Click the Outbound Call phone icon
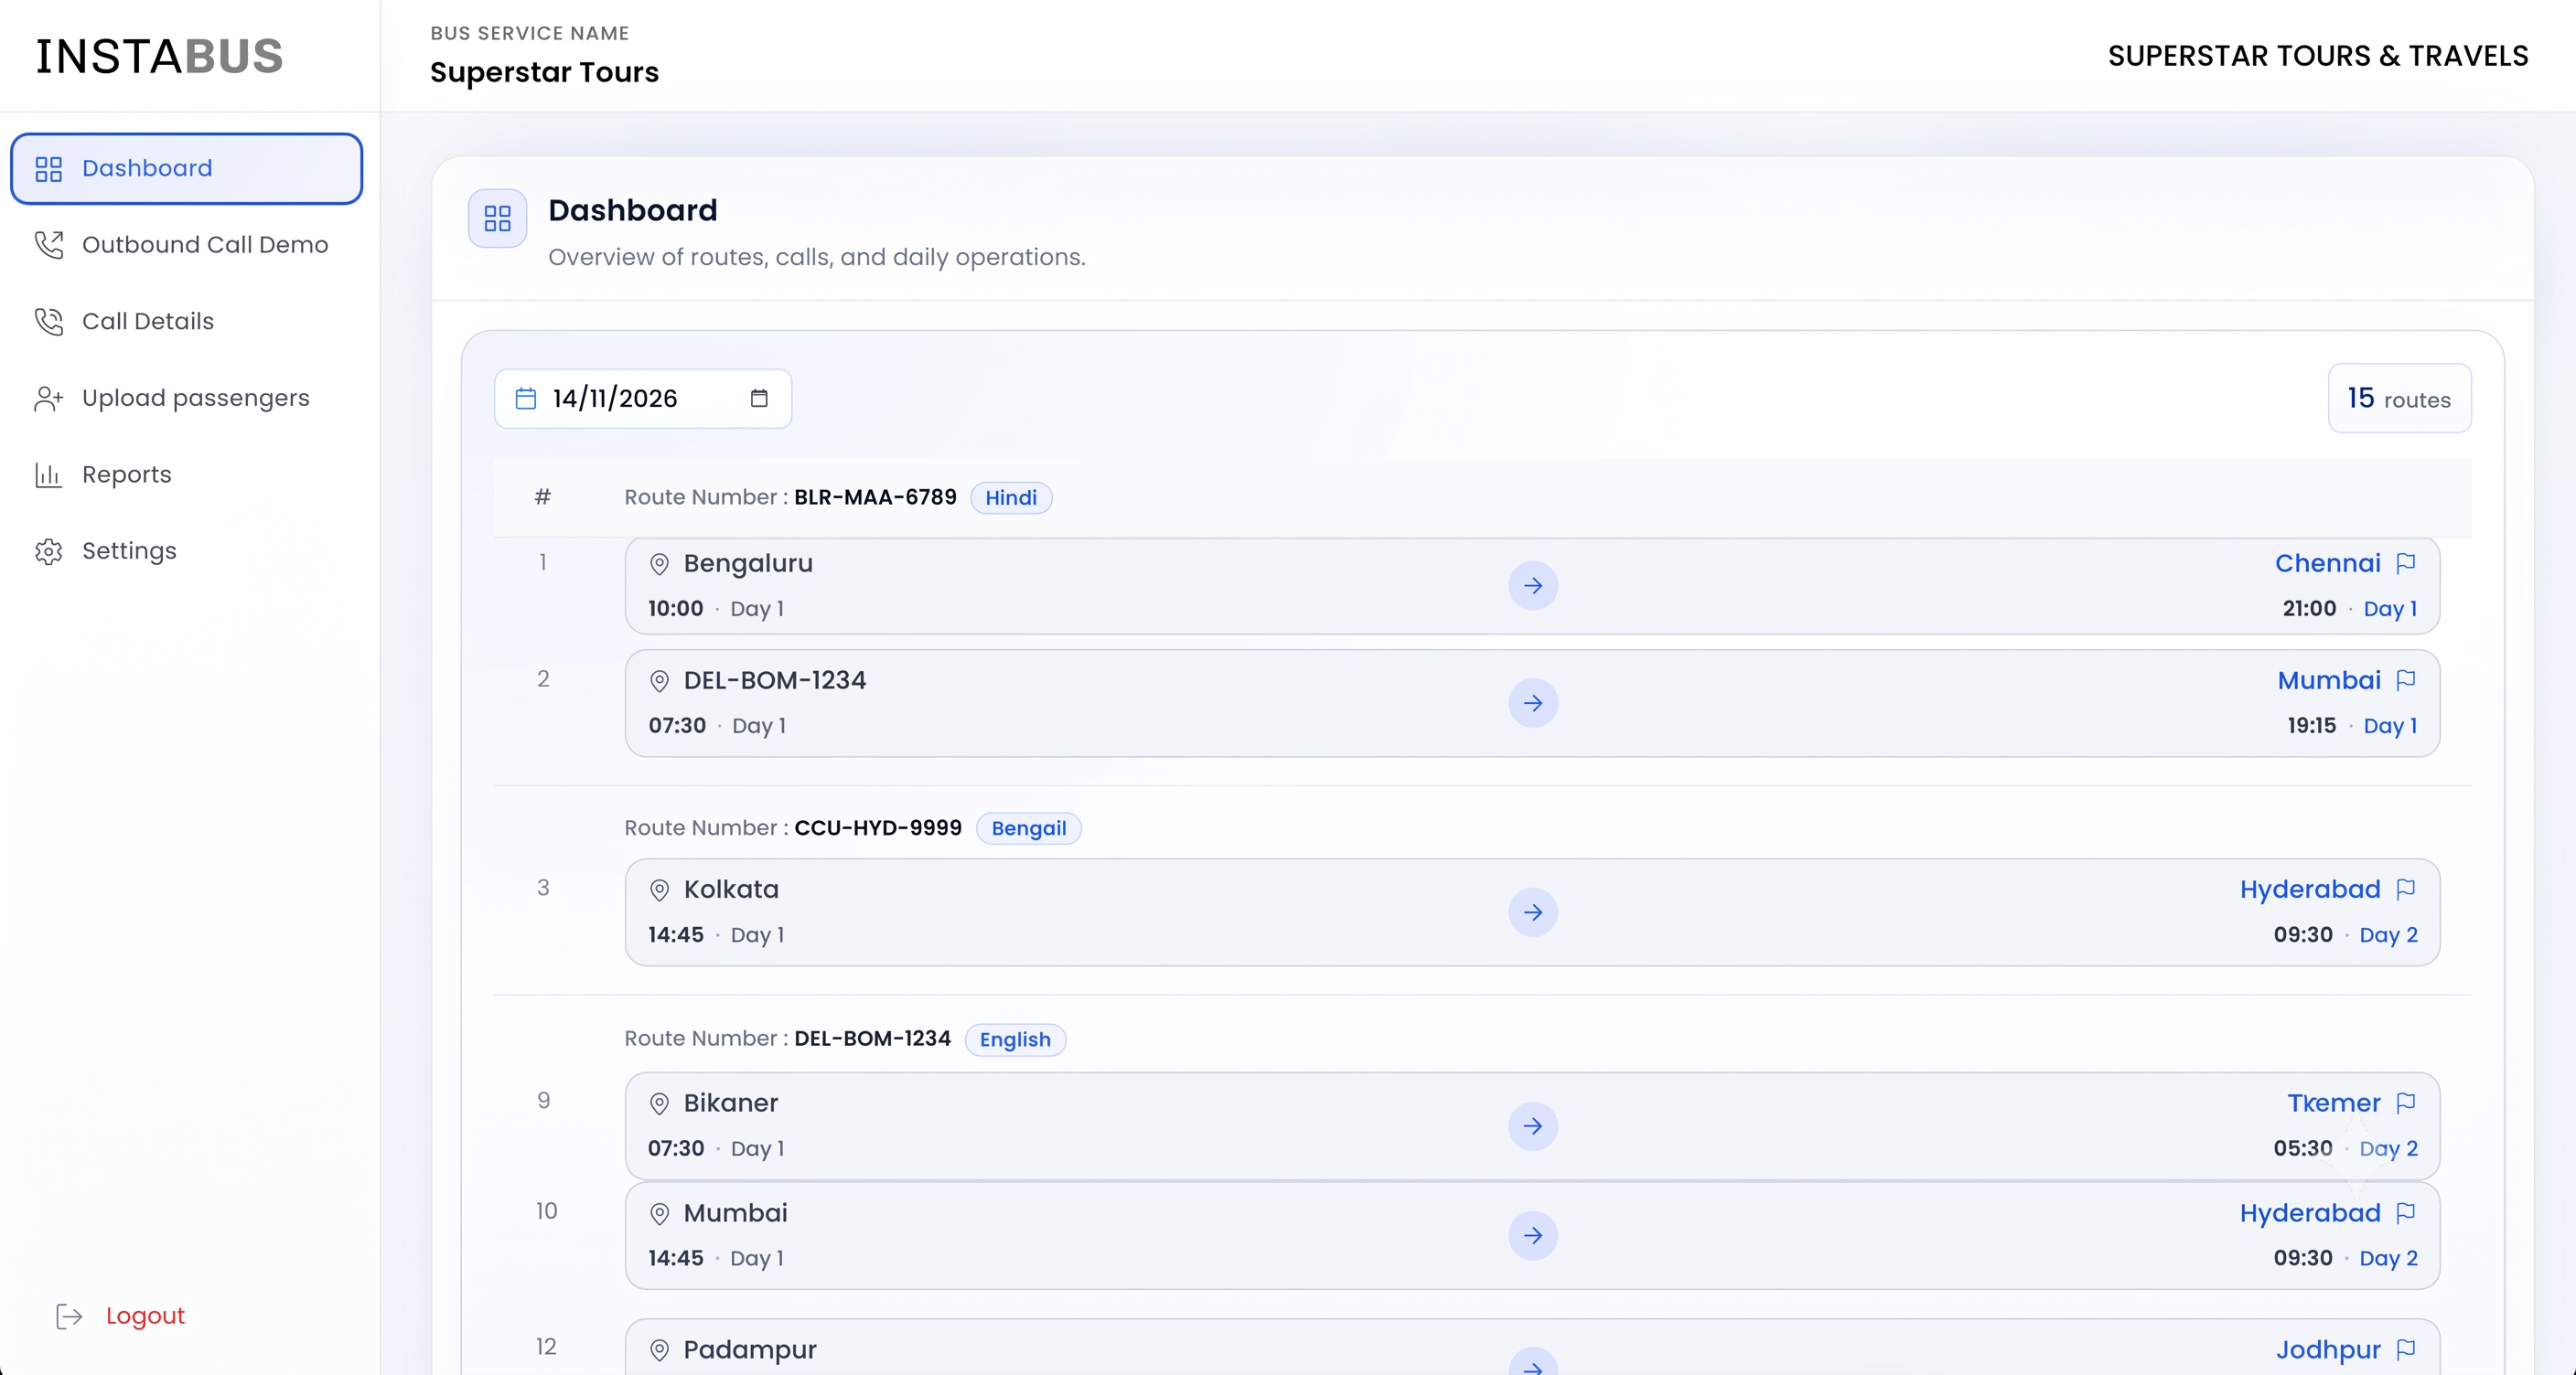This screenshot has width=2576, height=1375. [48, 245]
